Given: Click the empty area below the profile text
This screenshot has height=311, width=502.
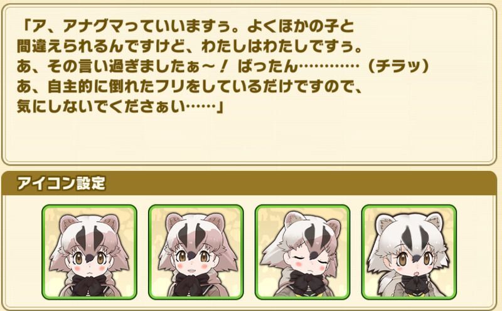Looking at the screenshot, I should 249,137.
